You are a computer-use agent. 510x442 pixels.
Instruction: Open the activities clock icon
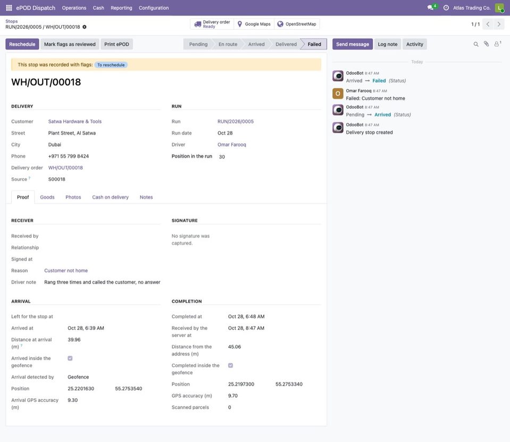446,8
